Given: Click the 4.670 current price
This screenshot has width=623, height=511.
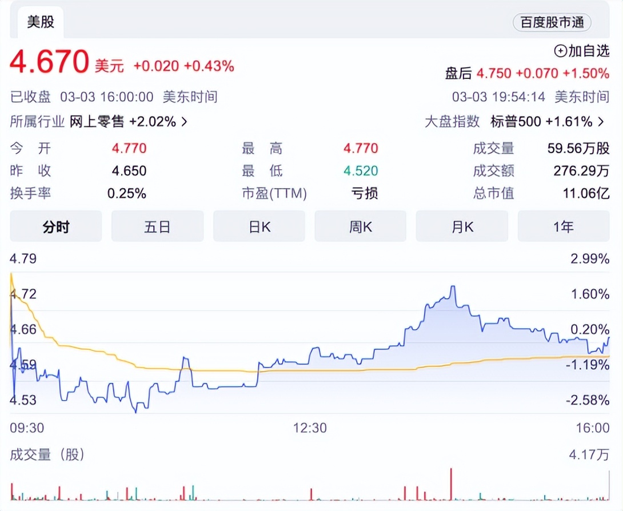Looking at the screenshot, I should (x=49, y=62).
